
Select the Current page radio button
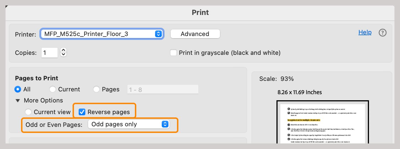tap(53, 89)
